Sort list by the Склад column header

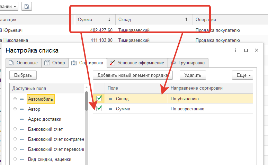click(x=154, y=20)
